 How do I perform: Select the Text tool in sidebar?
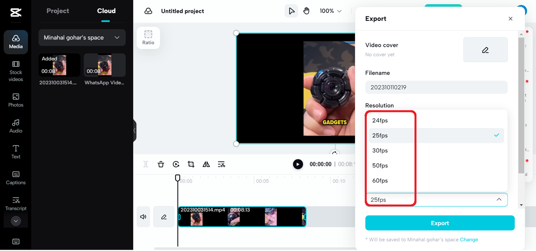tap(16, 152)
